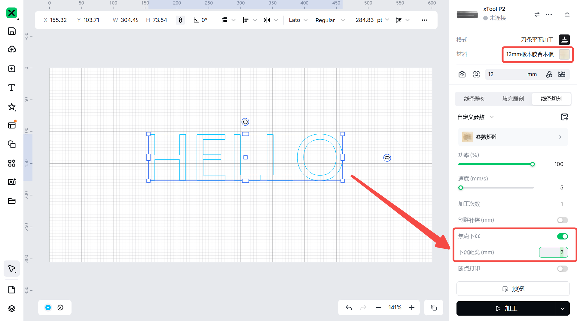Click the 加工 process button
This screenshot has width=577, height=321.
[506, 308]
